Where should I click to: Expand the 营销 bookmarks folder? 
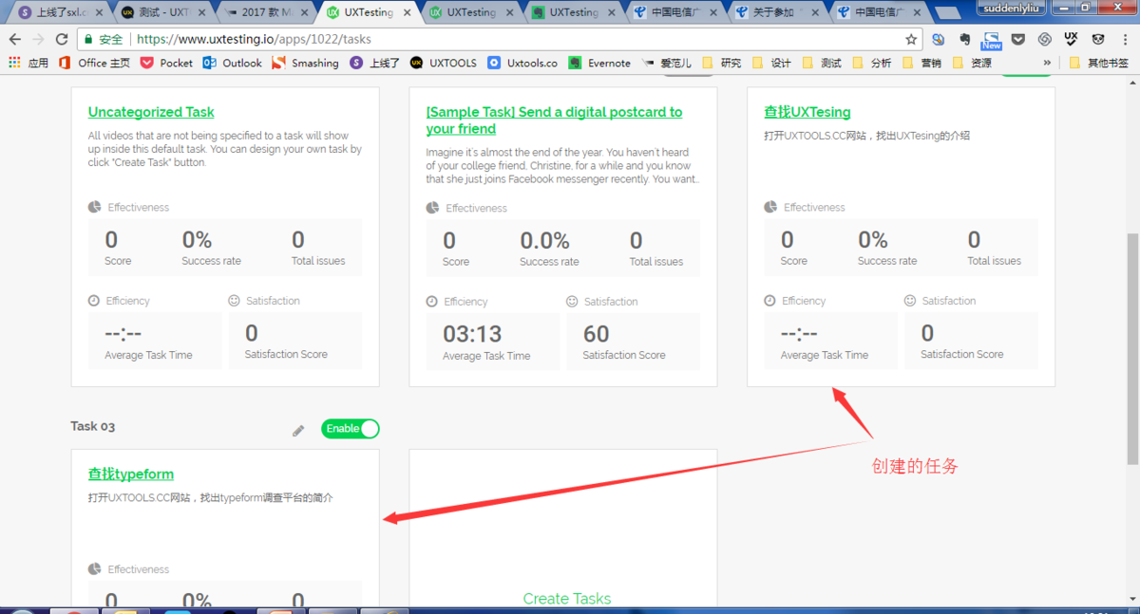[x=922, y=63]
